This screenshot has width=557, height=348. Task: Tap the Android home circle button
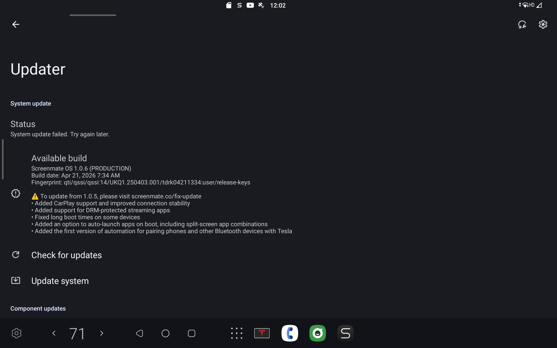point(165,333)
